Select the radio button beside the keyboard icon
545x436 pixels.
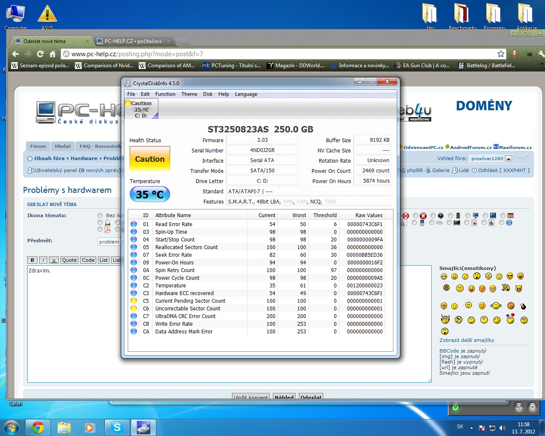click(432, 223)
